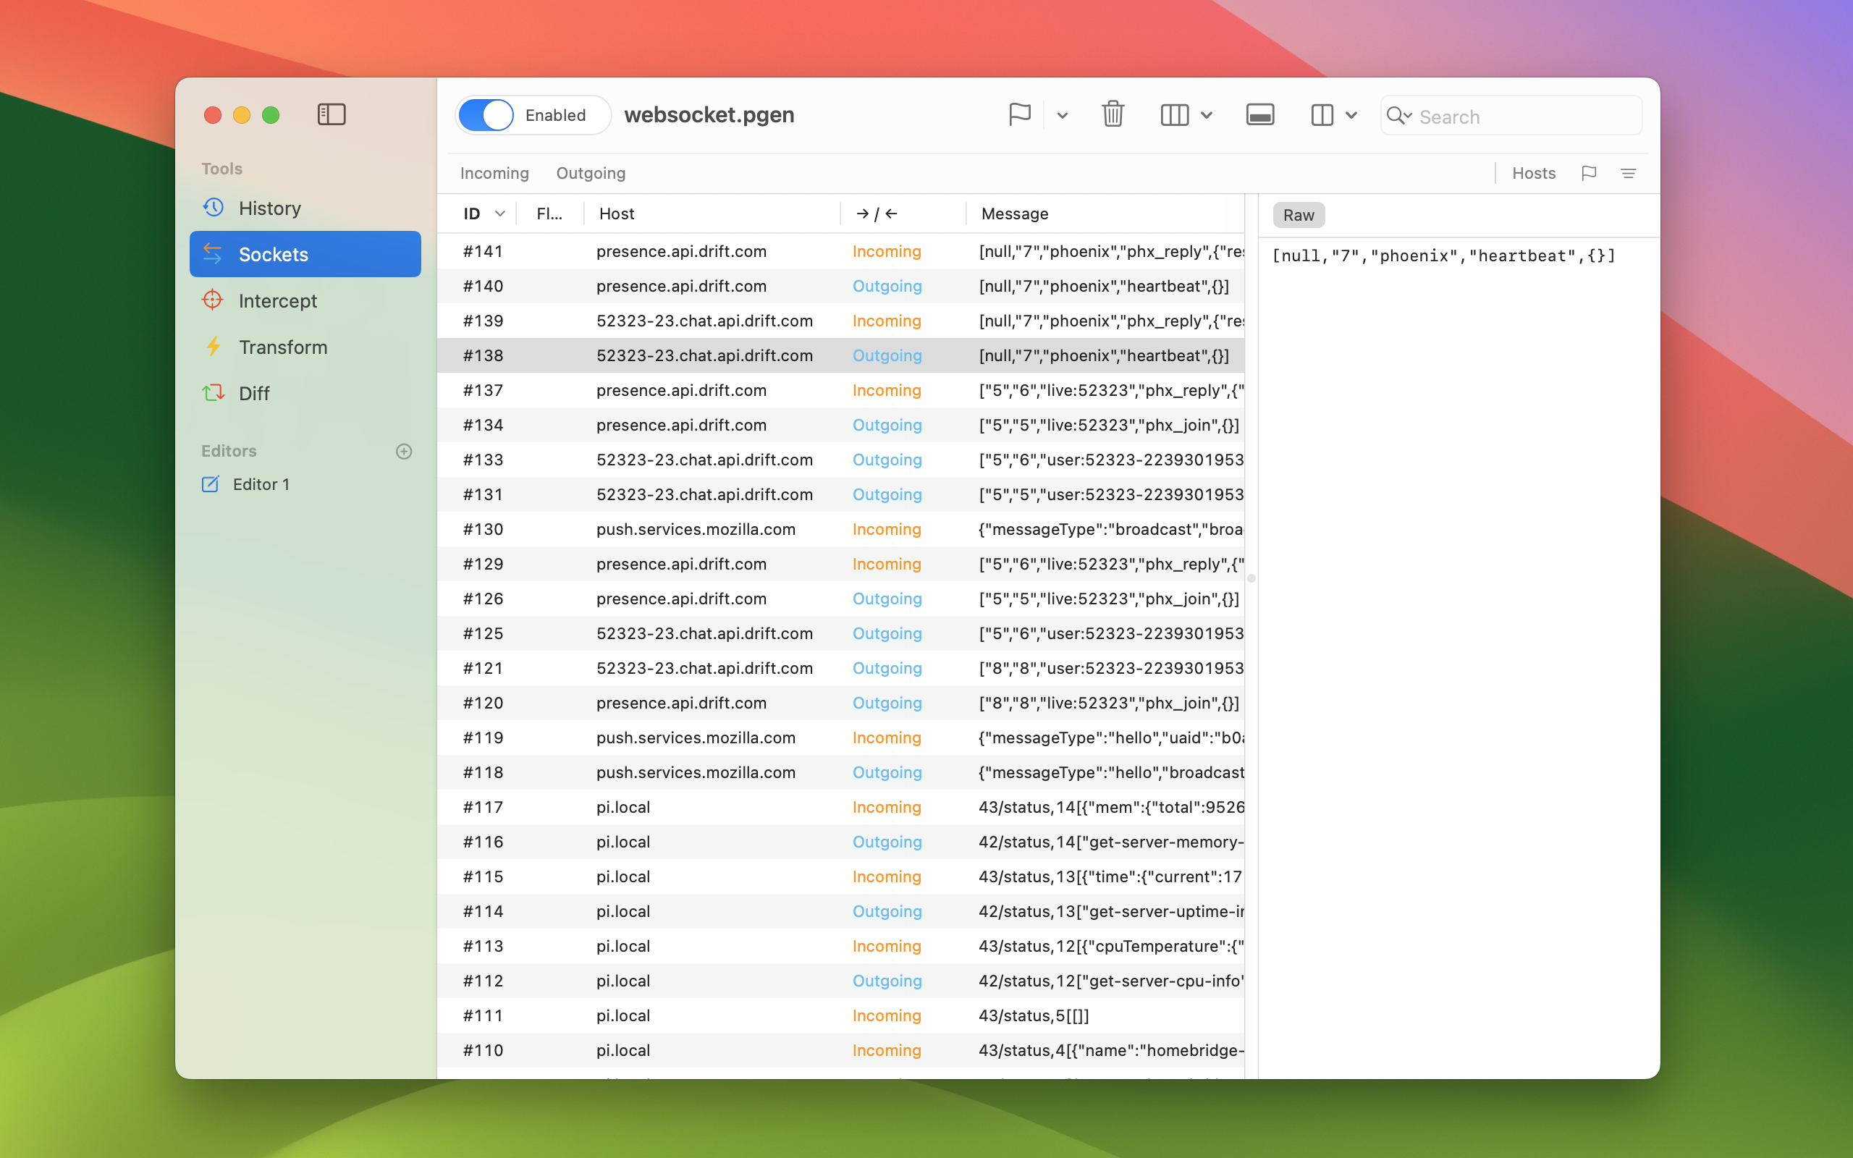The height and width of the screenshot is (1158, 1853).
Task: Open the Hosts filter
Action: (x=1533, y=173)
